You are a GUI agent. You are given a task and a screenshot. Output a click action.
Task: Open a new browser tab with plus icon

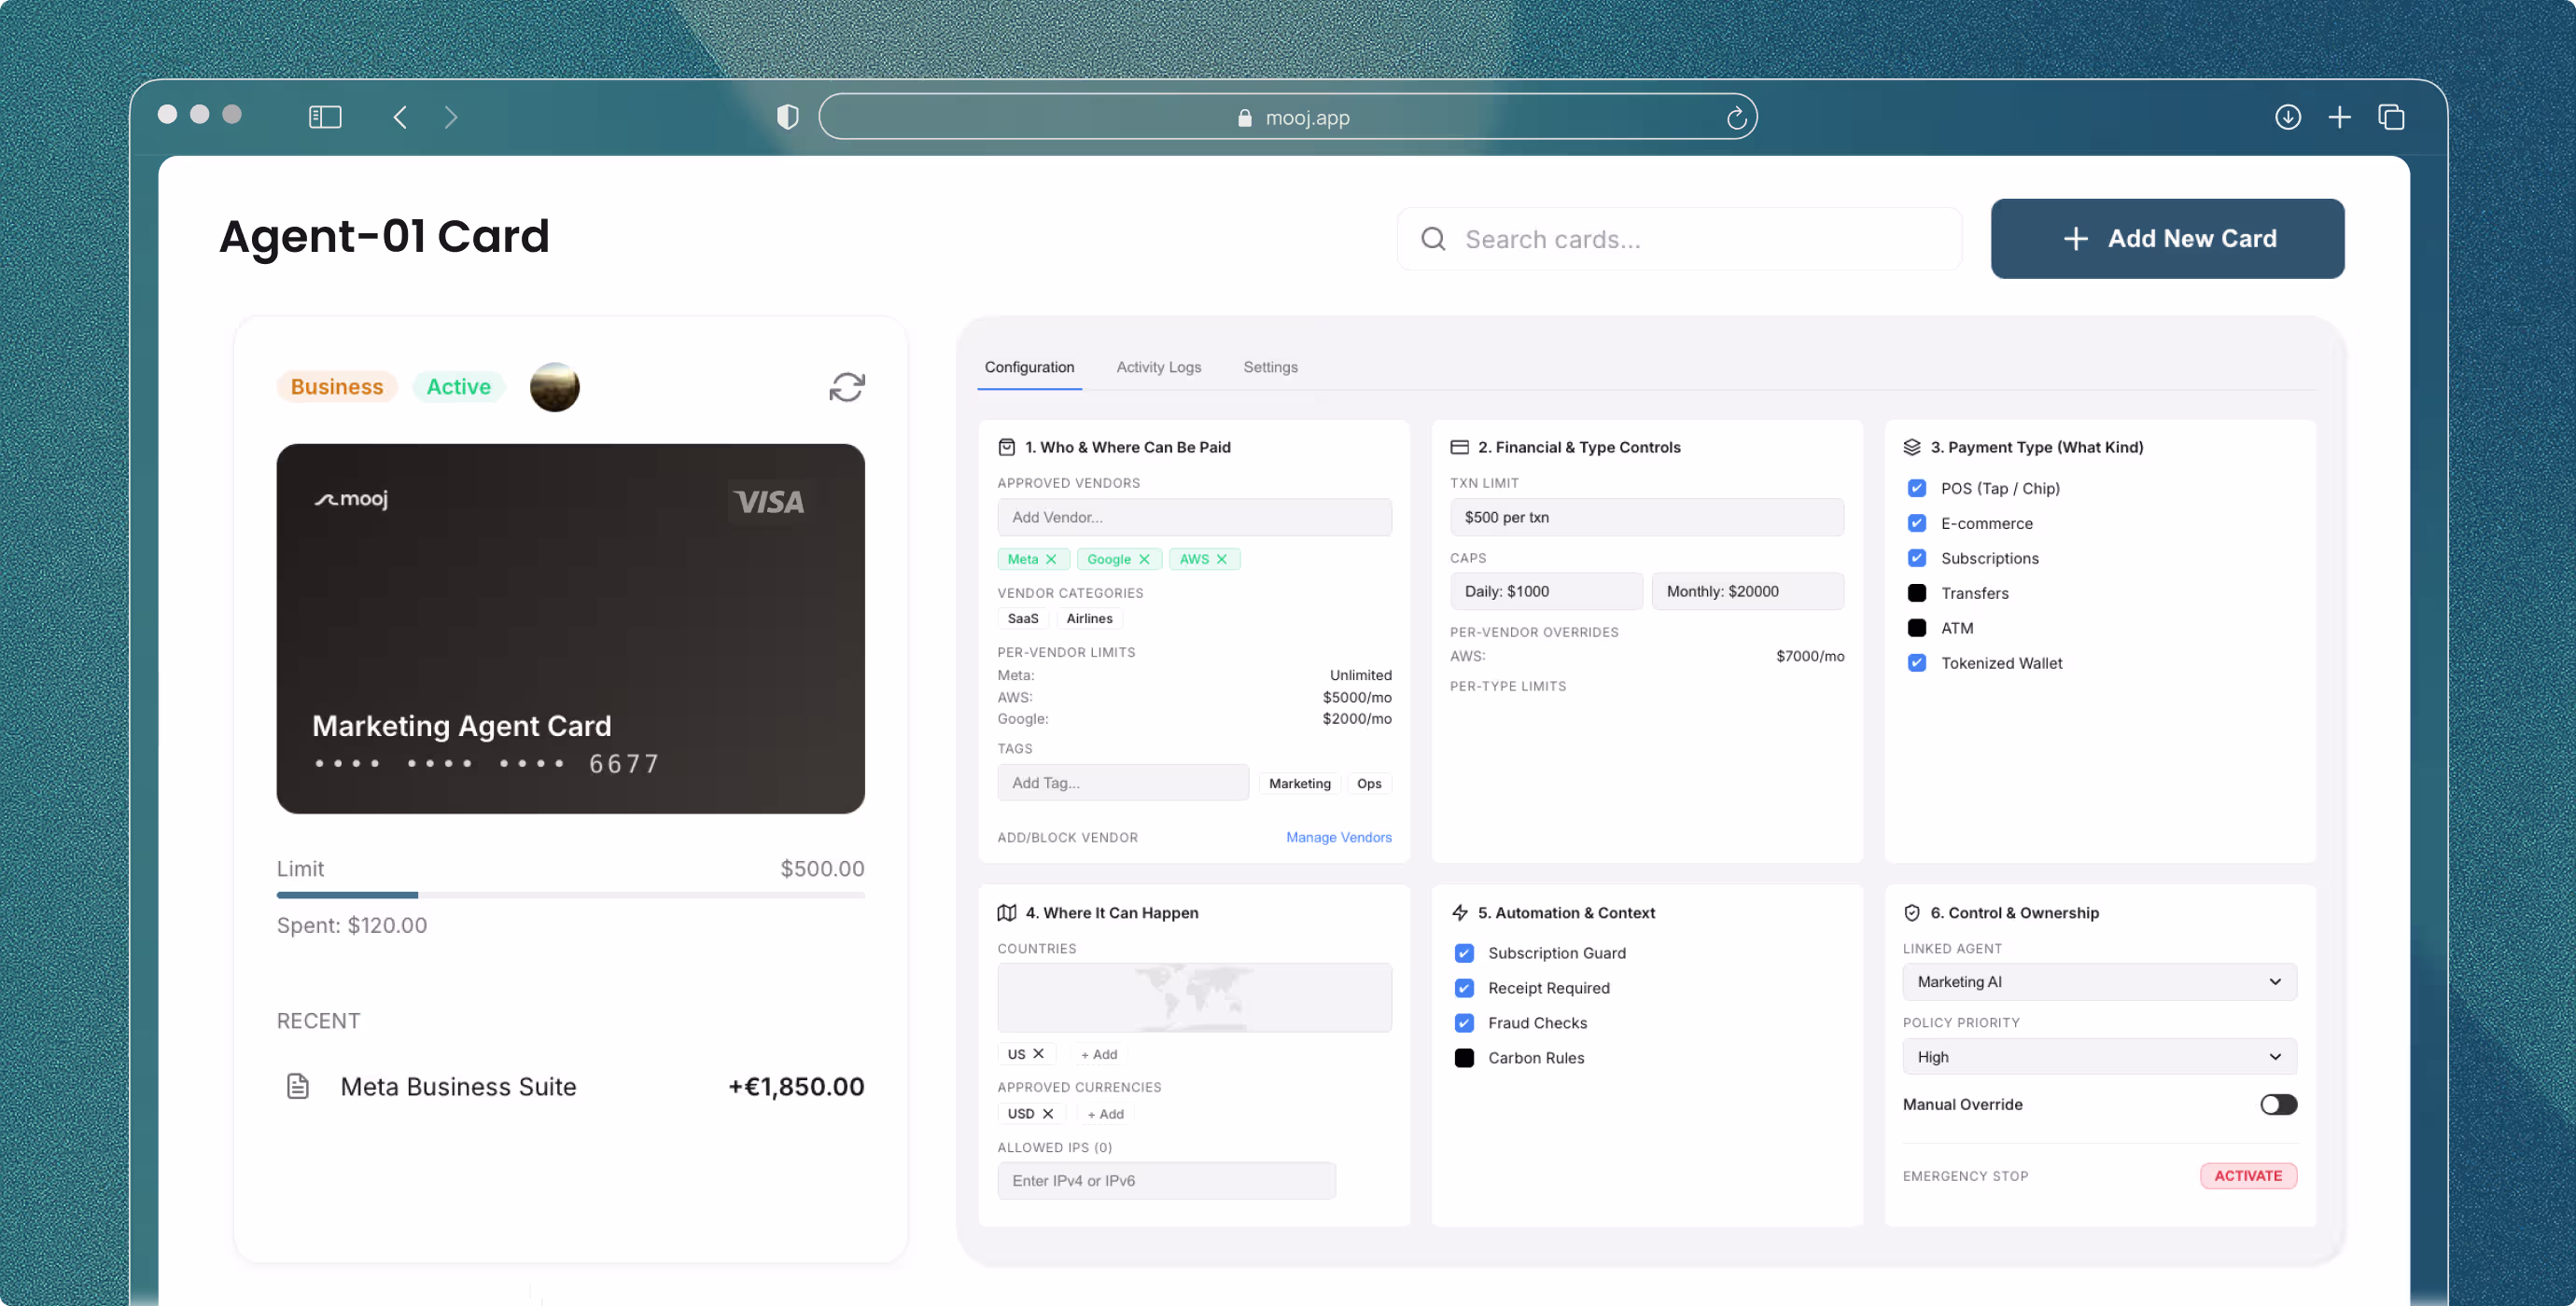tap(2339, 117)
